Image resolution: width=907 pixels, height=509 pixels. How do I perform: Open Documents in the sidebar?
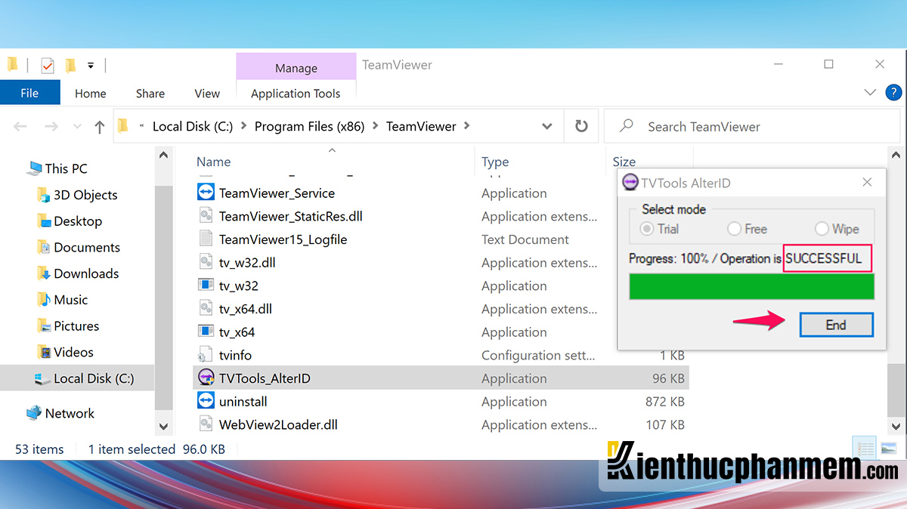pos(87,247)
